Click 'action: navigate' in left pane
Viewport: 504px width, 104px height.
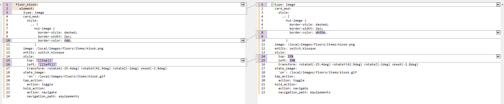(x=42, y=92)
